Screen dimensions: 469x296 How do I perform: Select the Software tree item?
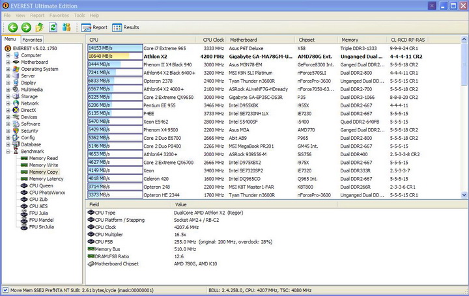31,124
